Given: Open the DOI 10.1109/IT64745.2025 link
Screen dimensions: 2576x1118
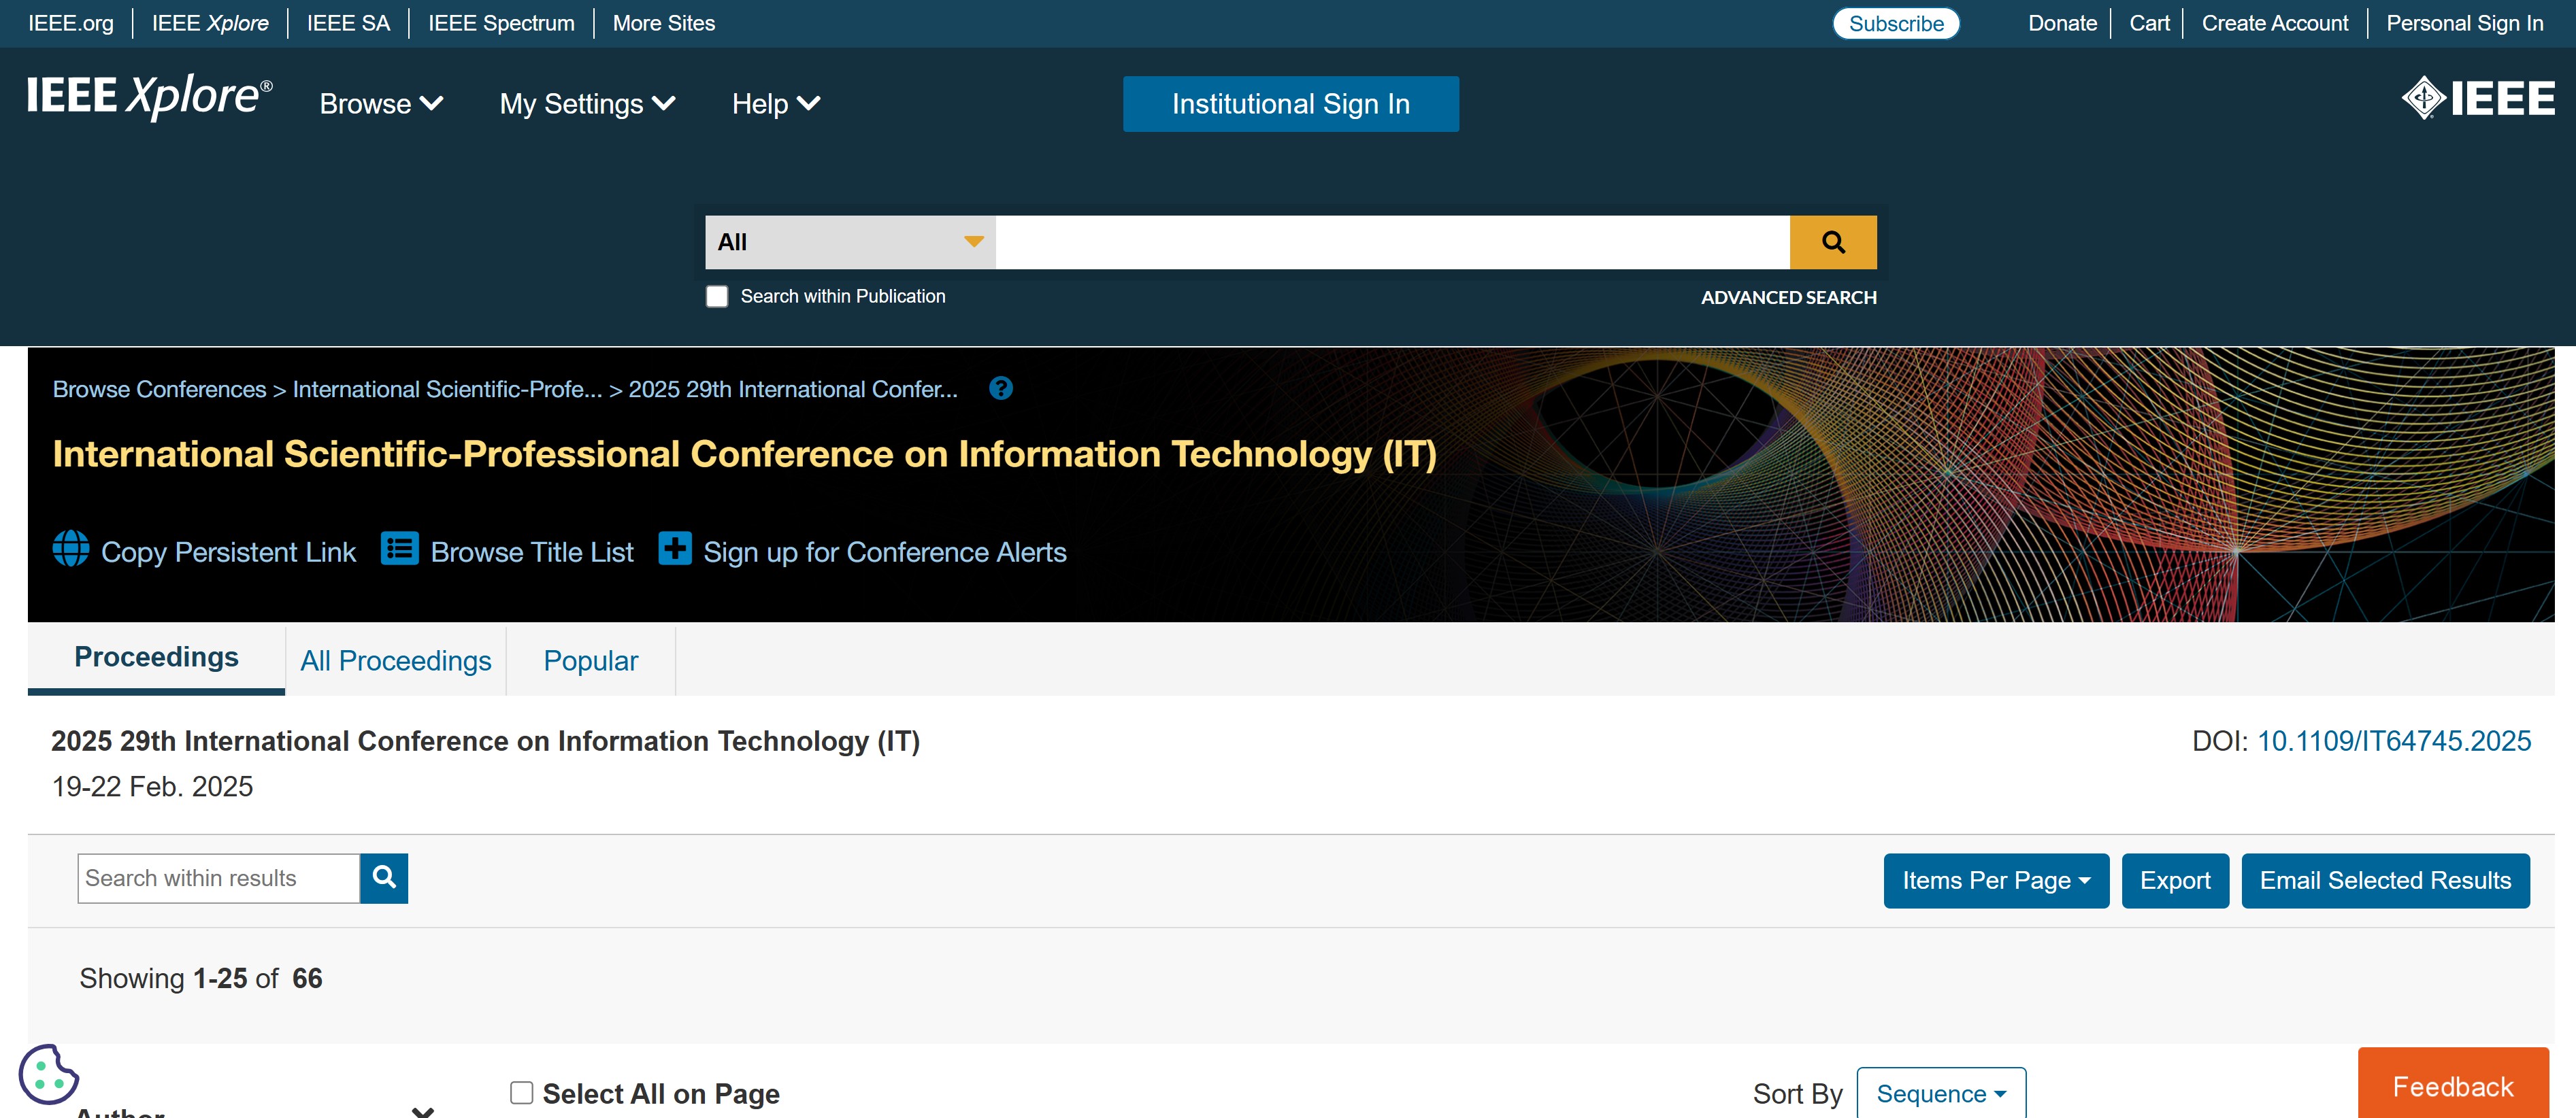Looking at the screenshot, I should click(2393, 741).
